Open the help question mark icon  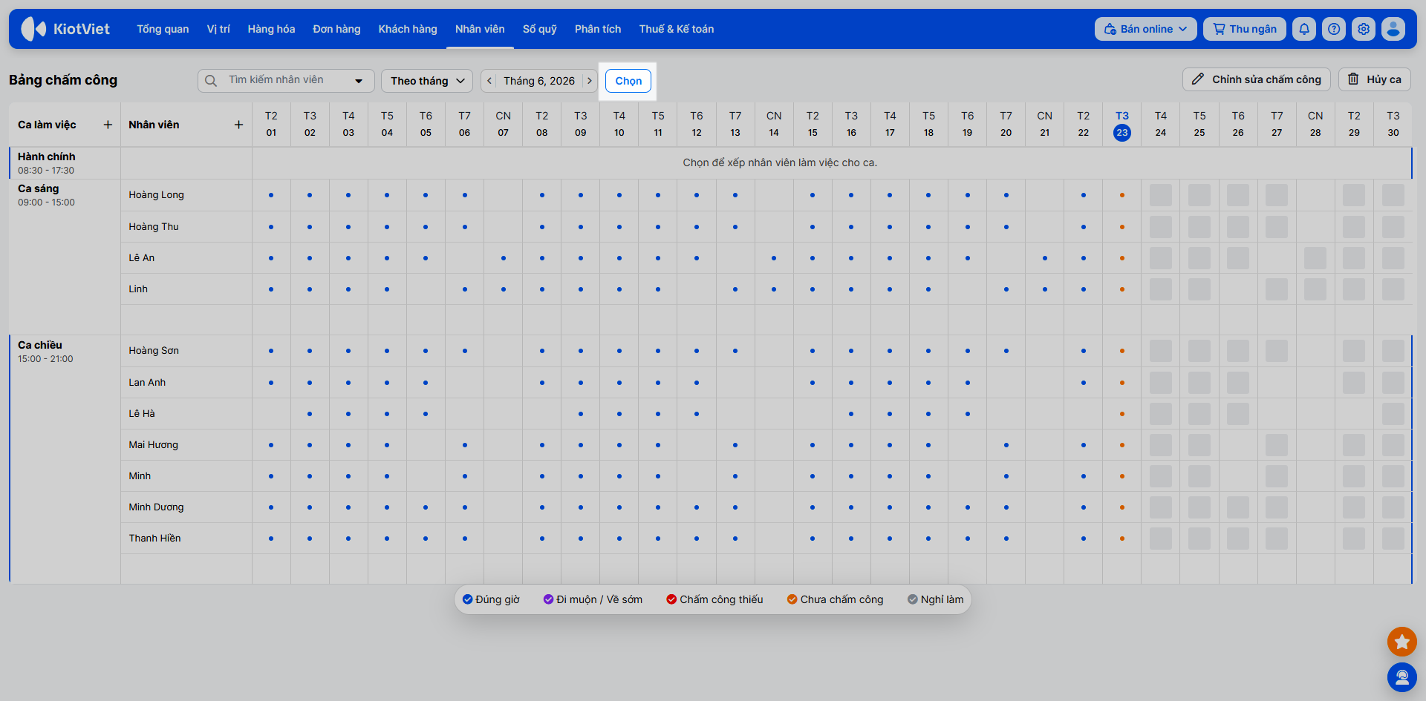coord(1334,29)
